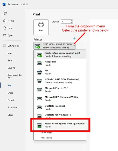This screenshot has height=151, width=118.
Task: Click the Word app logo icon
Action: click(x=4, y=4)
